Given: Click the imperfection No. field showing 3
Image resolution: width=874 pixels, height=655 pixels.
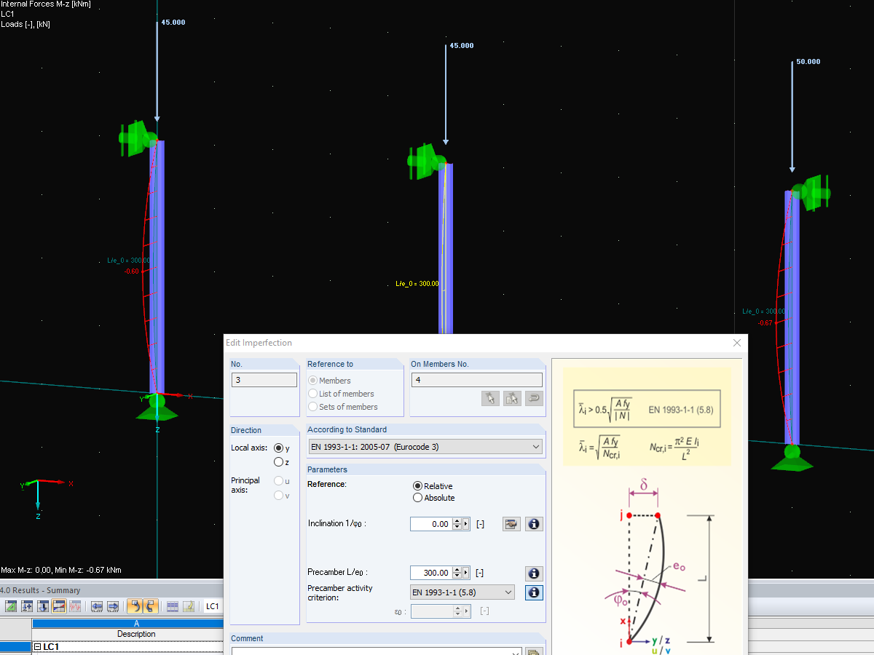Looking at the screenshot, I should (x=264, y=380).
